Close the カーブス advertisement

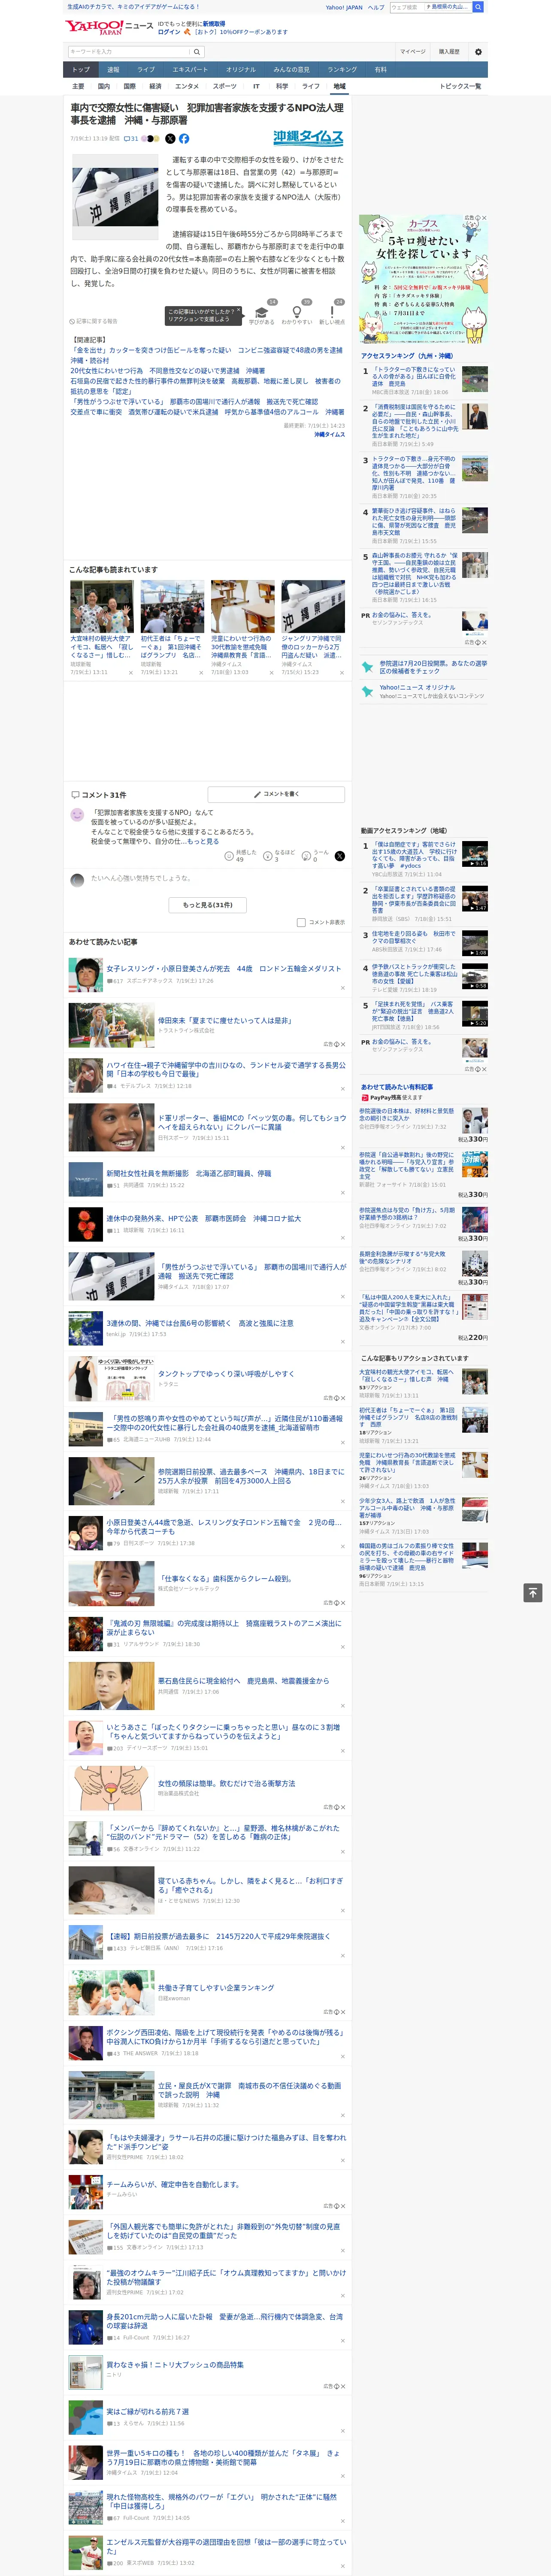pos(484,218)
